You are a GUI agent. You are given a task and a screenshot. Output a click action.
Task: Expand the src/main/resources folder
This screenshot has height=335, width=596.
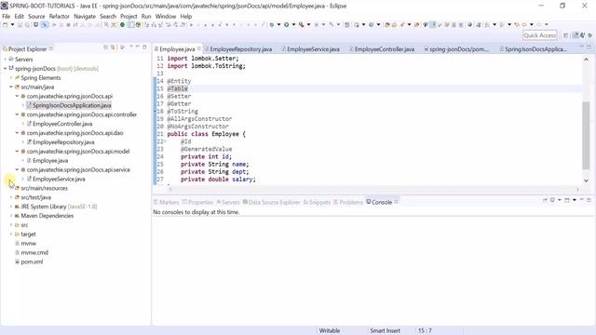tap(11, 188)
